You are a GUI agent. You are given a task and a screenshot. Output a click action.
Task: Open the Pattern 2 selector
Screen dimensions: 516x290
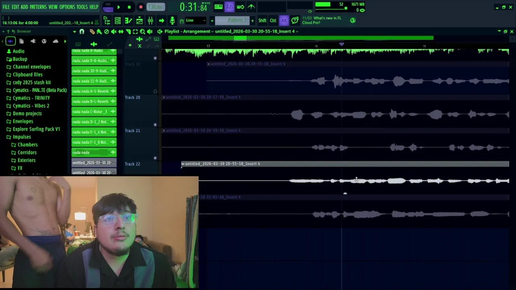pyautogui.click(x=232, y=21)
